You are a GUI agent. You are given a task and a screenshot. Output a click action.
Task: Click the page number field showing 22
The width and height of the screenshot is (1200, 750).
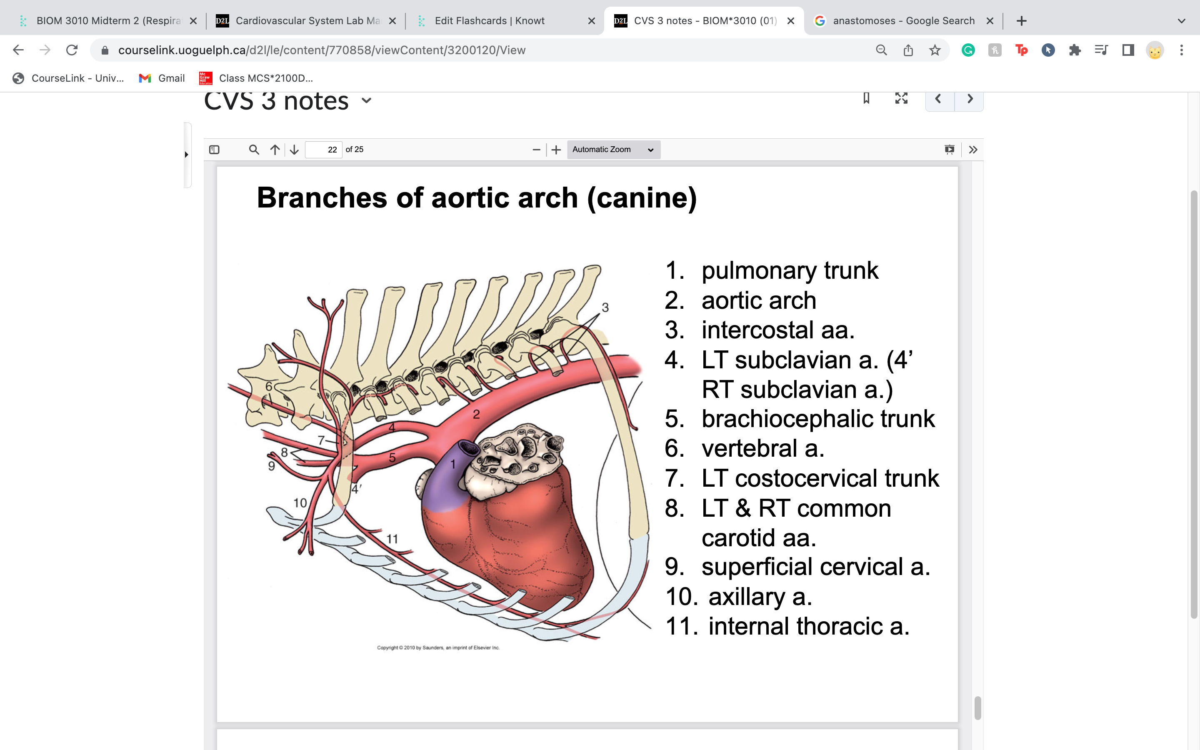click(323, 149)
